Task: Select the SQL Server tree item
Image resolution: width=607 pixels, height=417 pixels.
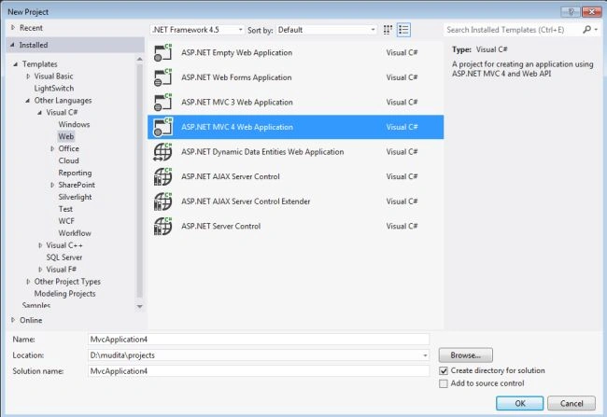Action: click(64, 257)
